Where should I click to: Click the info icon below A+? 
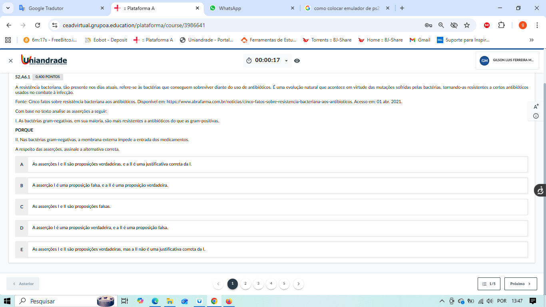click(x=536, y=116)
